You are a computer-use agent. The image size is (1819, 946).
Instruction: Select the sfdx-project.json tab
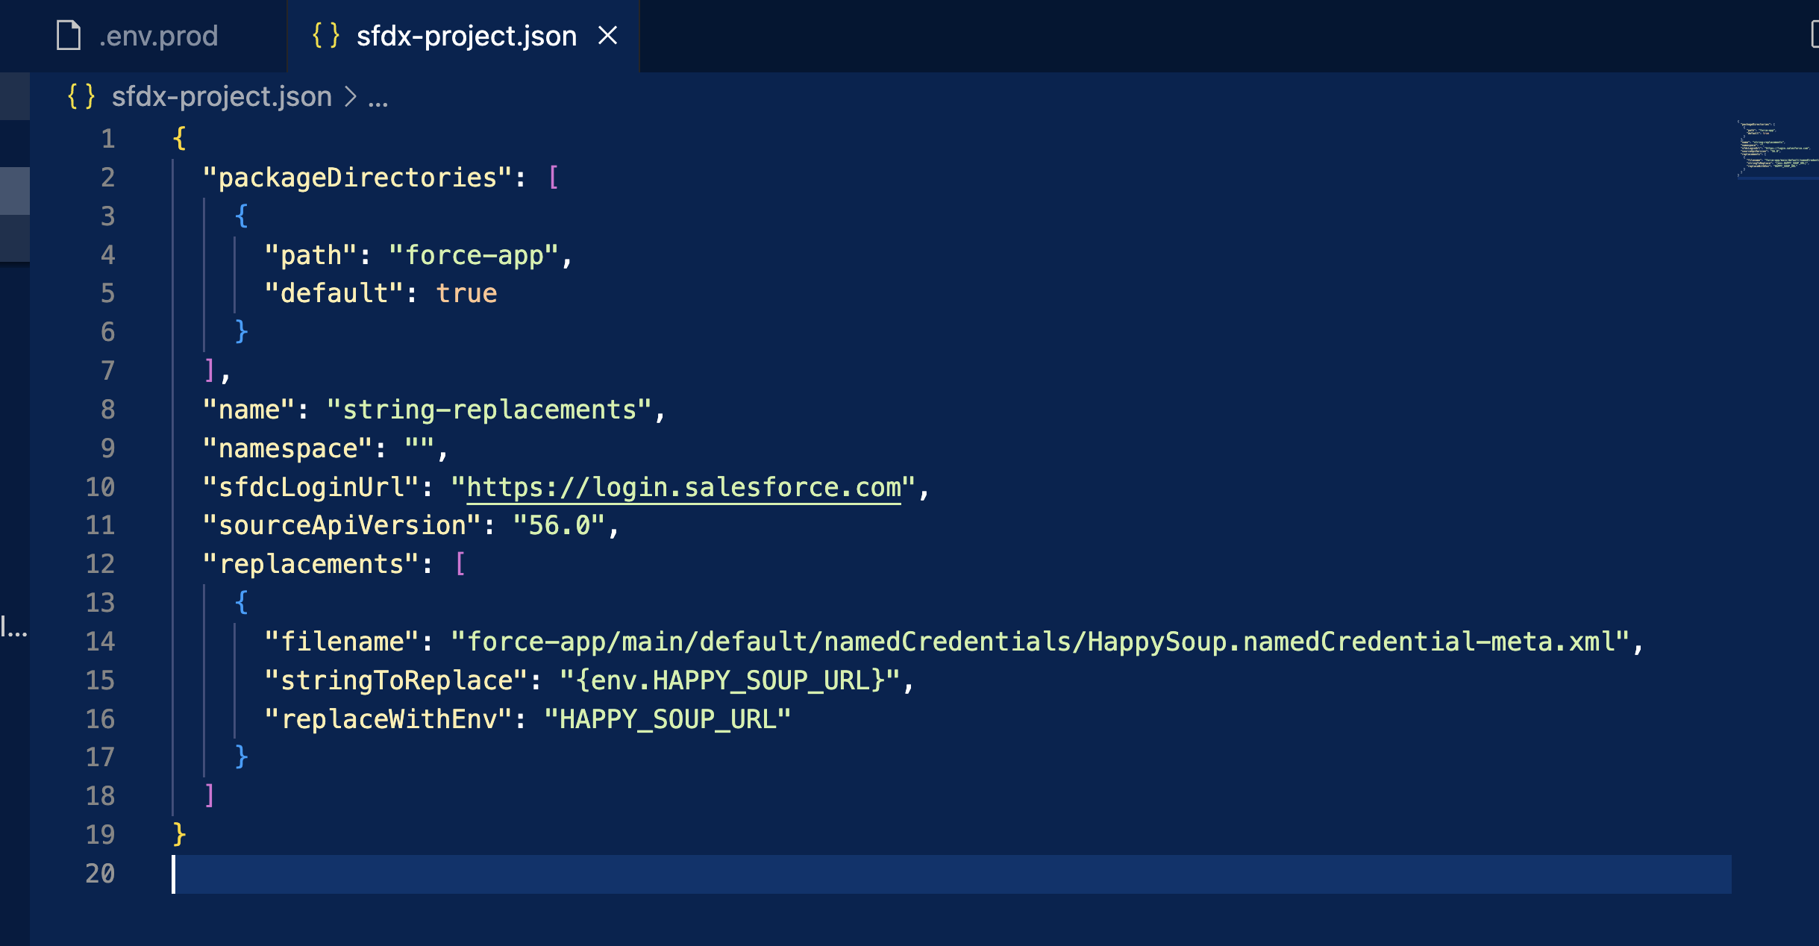(x=464, y=36)
